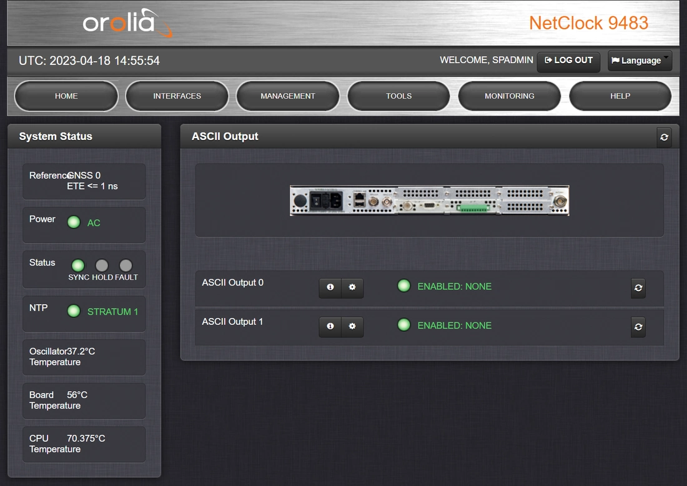
Task: Click the Power AC green indicator
Action: point(74,222)
